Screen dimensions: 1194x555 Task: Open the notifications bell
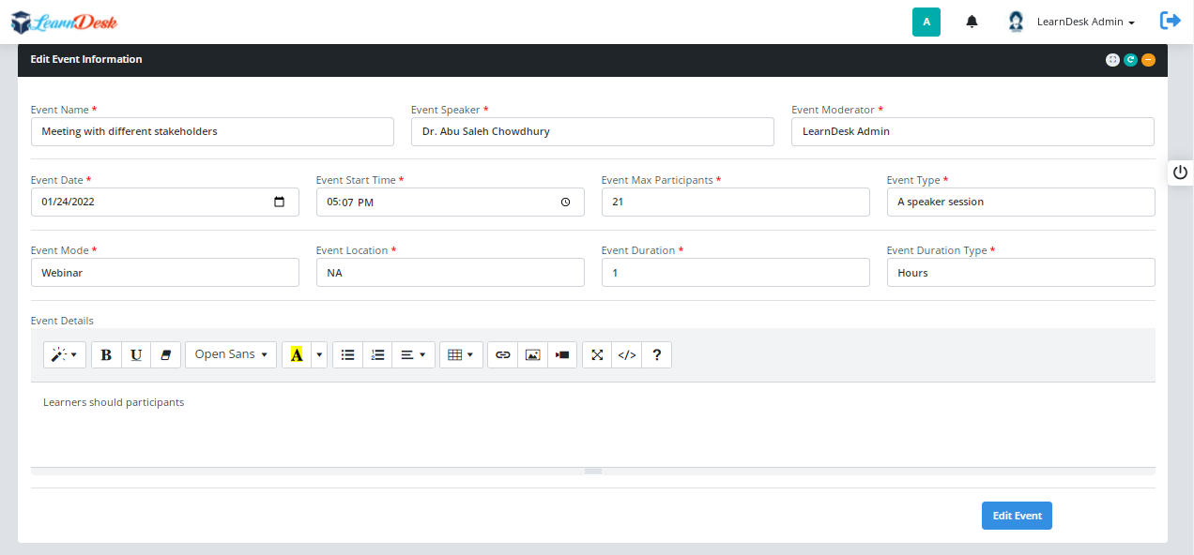click(x=972, y=22)
